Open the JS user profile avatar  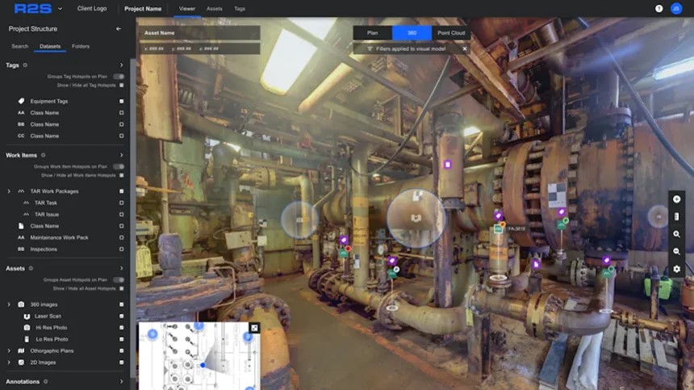[676, 9]
